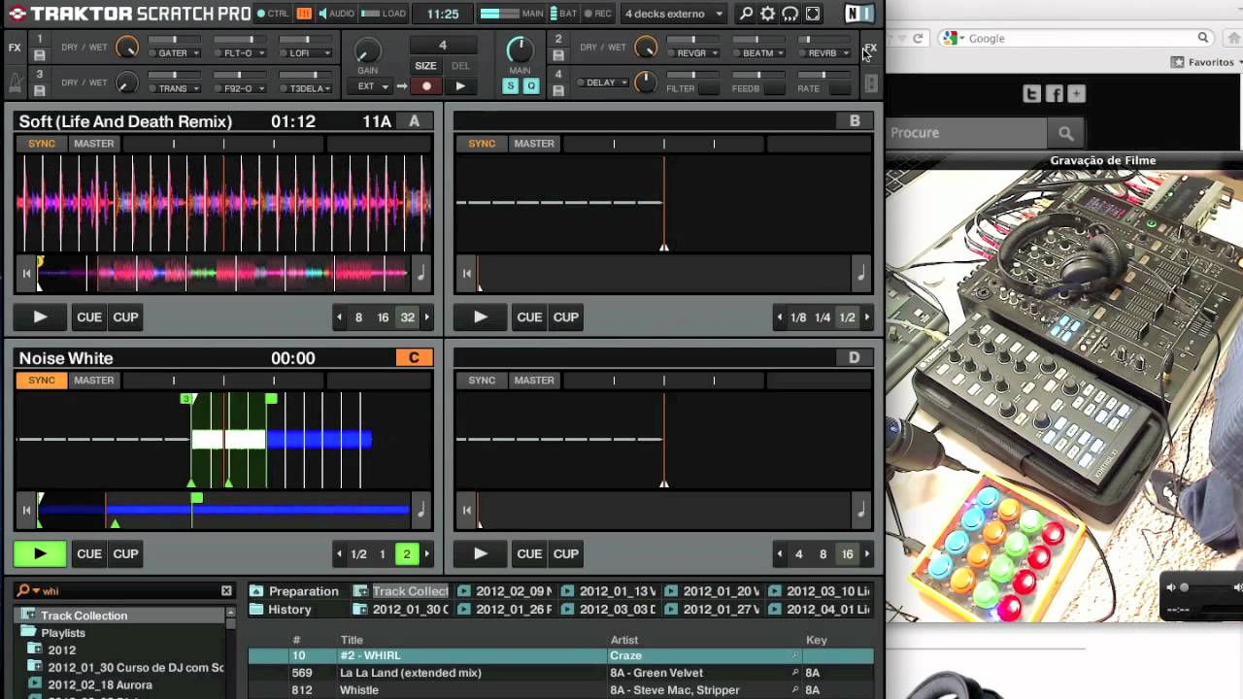
Task: Toggle SYNC on deck C
Action: click(x=42, y=381)
